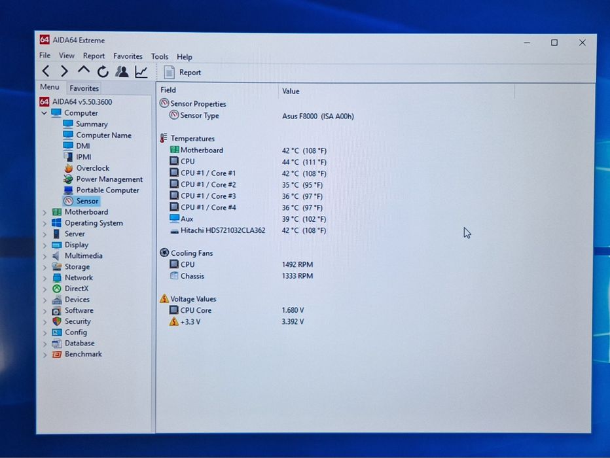Click the Display category icon
The width and height of the screenshot is (610, 458).
pyautogui.click(x=57, y=245)
